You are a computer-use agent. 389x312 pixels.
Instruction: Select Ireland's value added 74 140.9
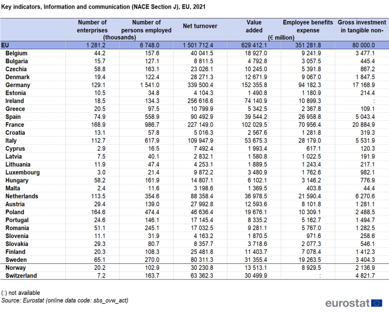coord(256,101)
